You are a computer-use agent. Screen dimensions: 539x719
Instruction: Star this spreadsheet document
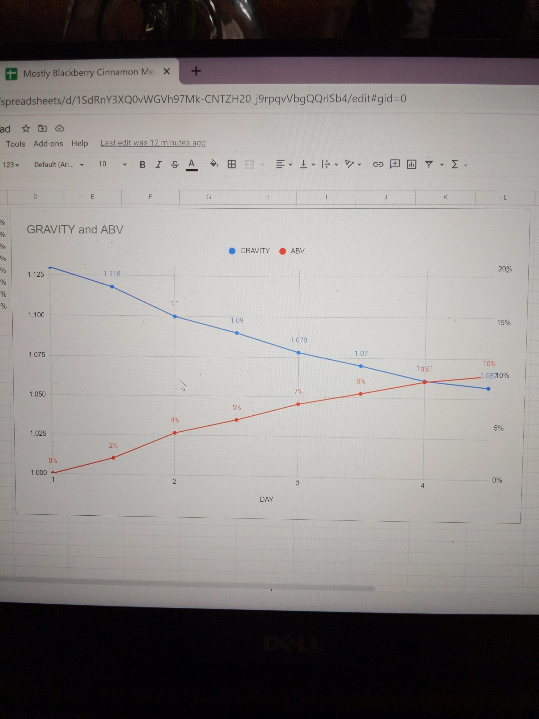[x=26, y=129]
